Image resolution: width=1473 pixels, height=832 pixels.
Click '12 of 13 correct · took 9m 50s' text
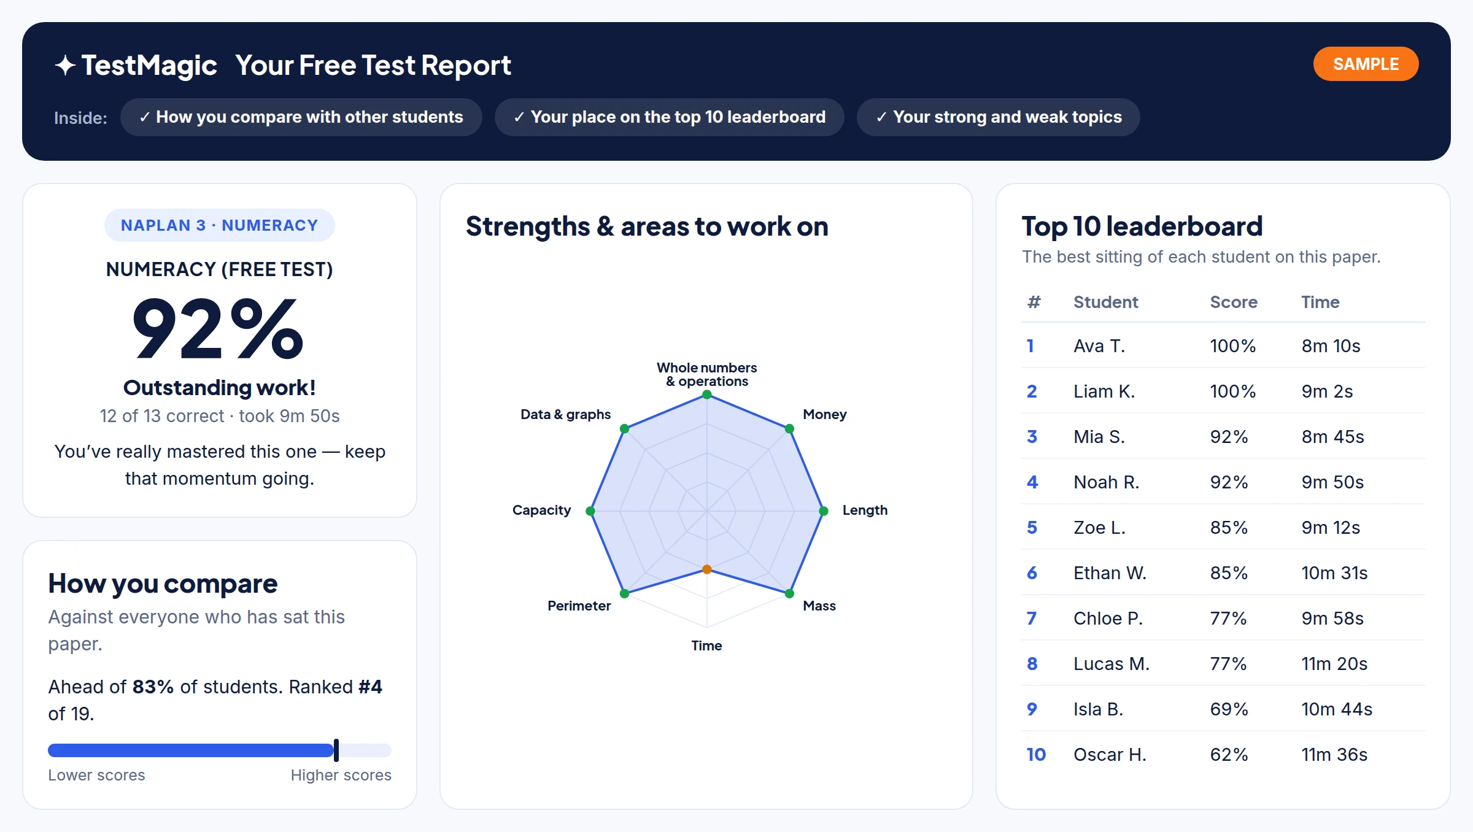pyautogui.click(x=220, y=416)
